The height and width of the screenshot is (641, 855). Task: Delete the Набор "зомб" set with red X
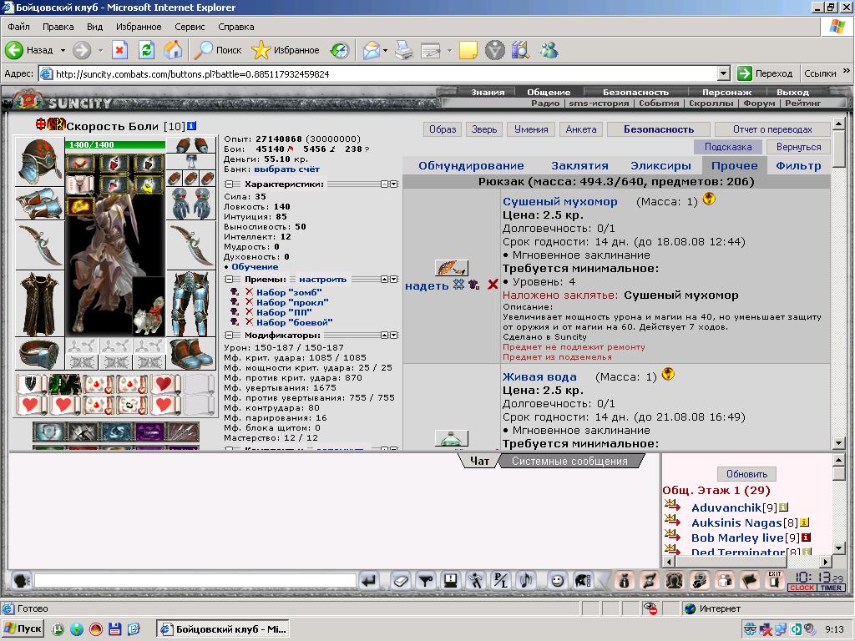tap(249, 291)
